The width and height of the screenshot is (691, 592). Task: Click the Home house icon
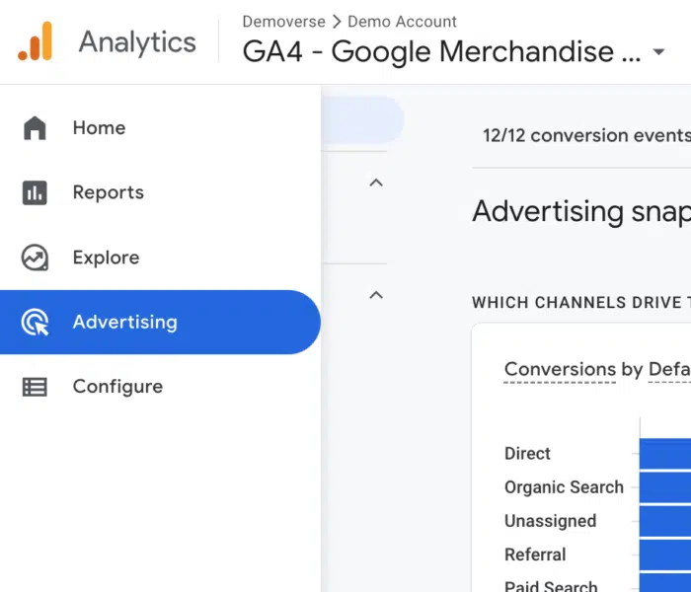point(35,128)
